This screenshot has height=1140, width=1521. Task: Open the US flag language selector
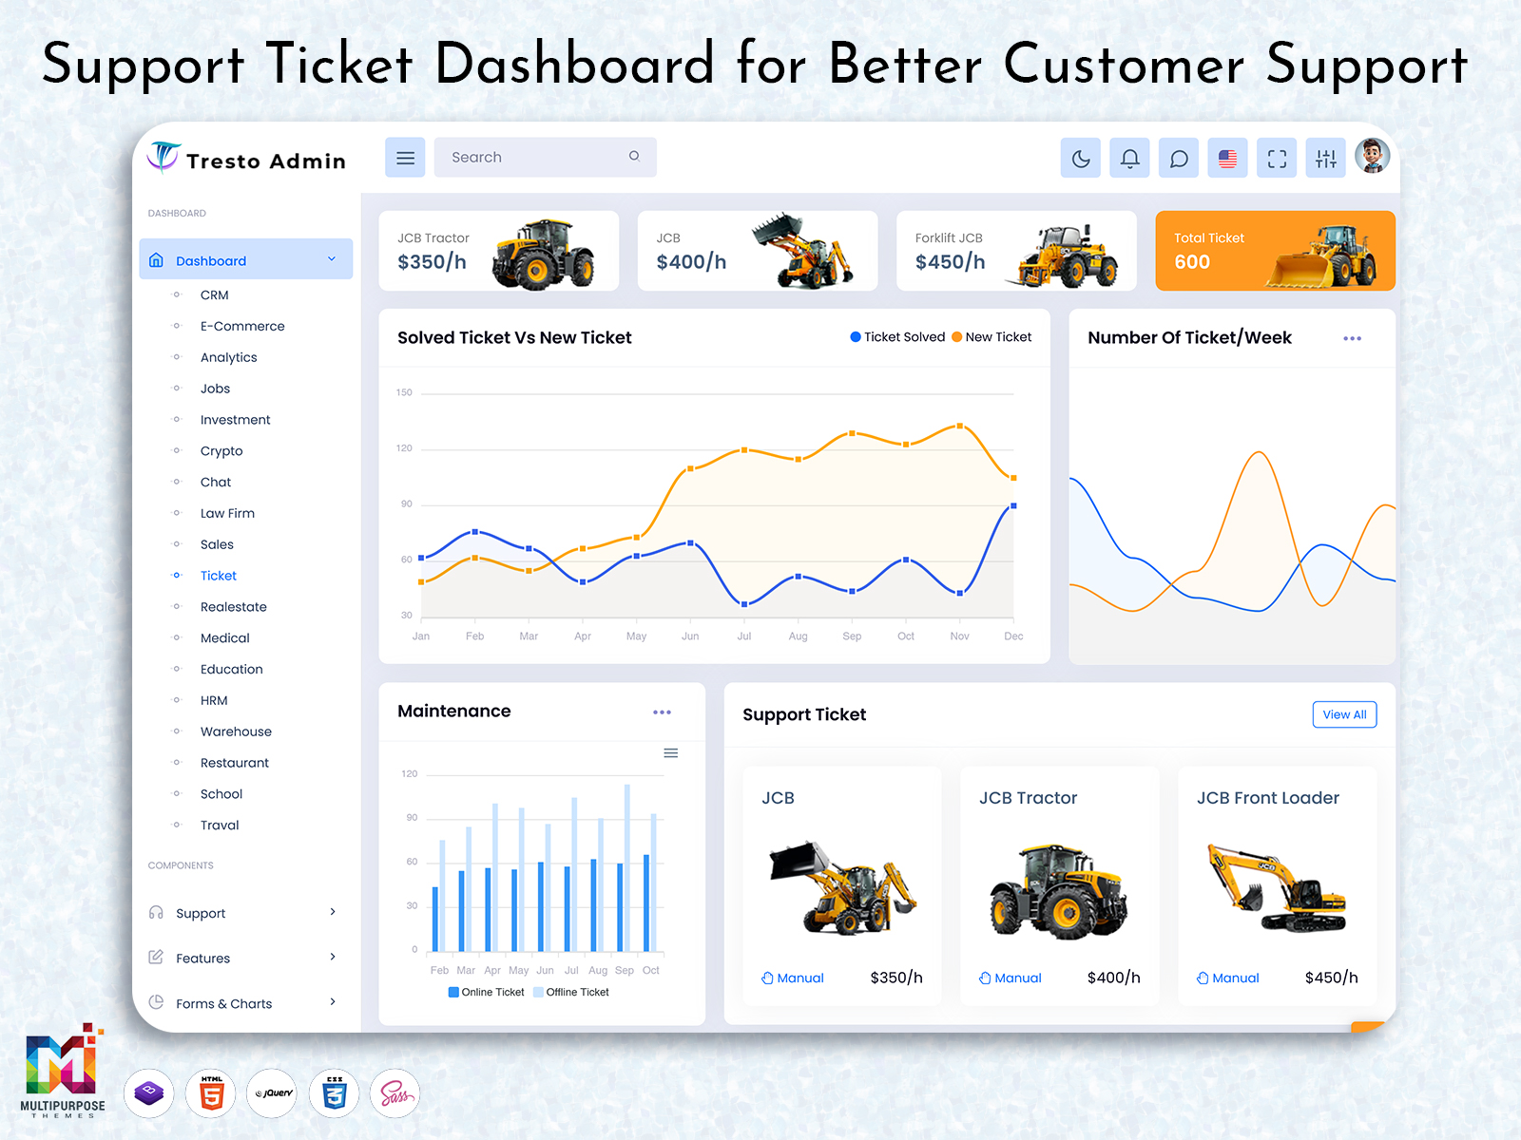point(1227,159)
